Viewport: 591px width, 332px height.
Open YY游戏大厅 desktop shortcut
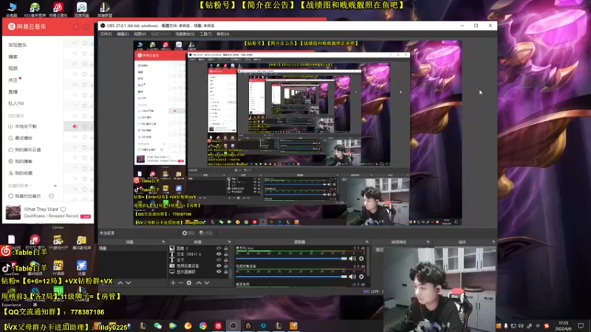point(58,242)
